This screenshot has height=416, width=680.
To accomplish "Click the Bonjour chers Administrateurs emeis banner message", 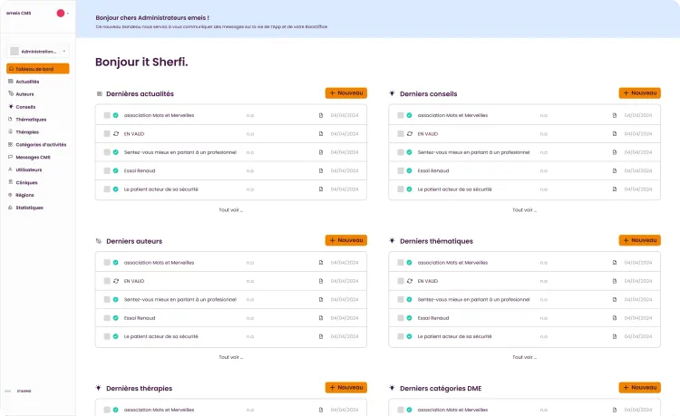I will pos(152,18).
